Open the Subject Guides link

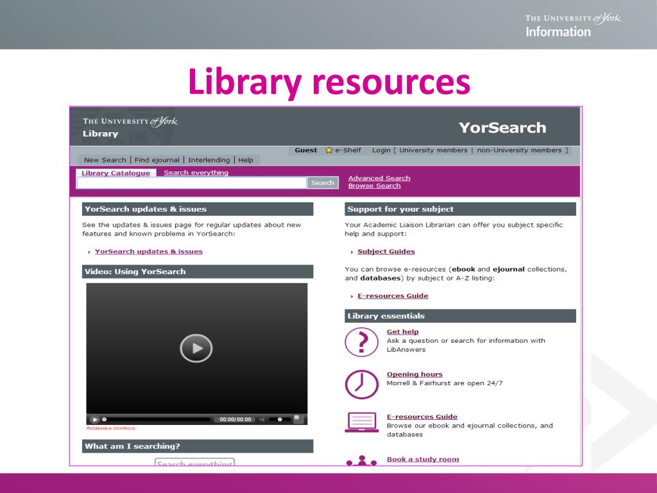coord(386,252)
